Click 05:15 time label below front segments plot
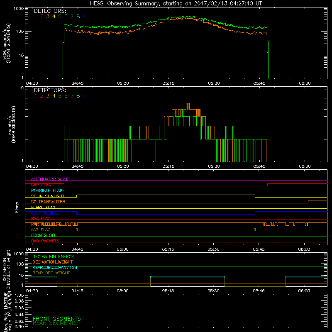The width and height of the screenshot is (332, 332). coord(168,83)
